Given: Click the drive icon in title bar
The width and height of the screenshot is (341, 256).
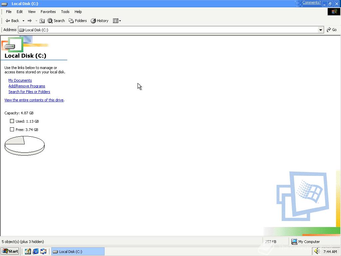Looking at the screenshot, I should [4, 4].
